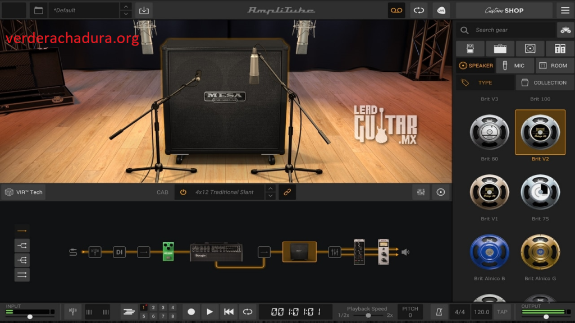This screenshot has height=323, width=575.
Task: Select the green overdrive pedal
Action: click(x=168, y=252)
